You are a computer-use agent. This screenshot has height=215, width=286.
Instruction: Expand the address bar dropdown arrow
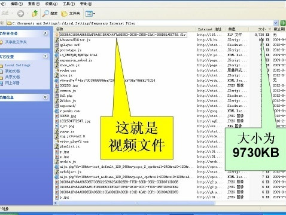pyautogui.click(x=276, y=23)
